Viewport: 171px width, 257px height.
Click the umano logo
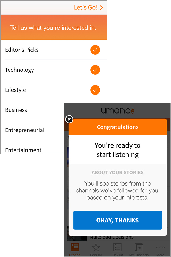(x=118, y=111)
